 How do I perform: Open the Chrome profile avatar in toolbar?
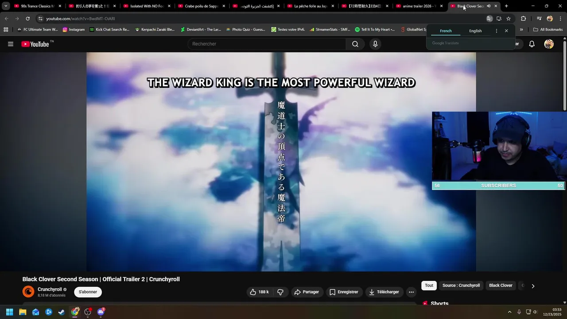click(550, 19)
